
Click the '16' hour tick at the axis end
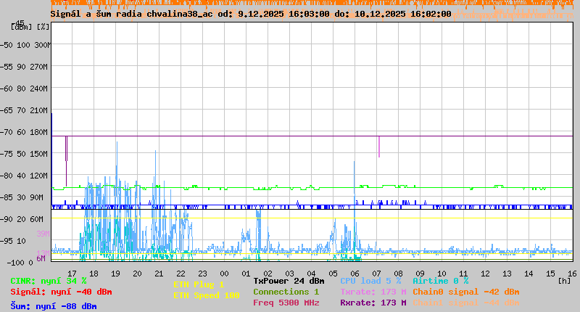pos(572,274)
